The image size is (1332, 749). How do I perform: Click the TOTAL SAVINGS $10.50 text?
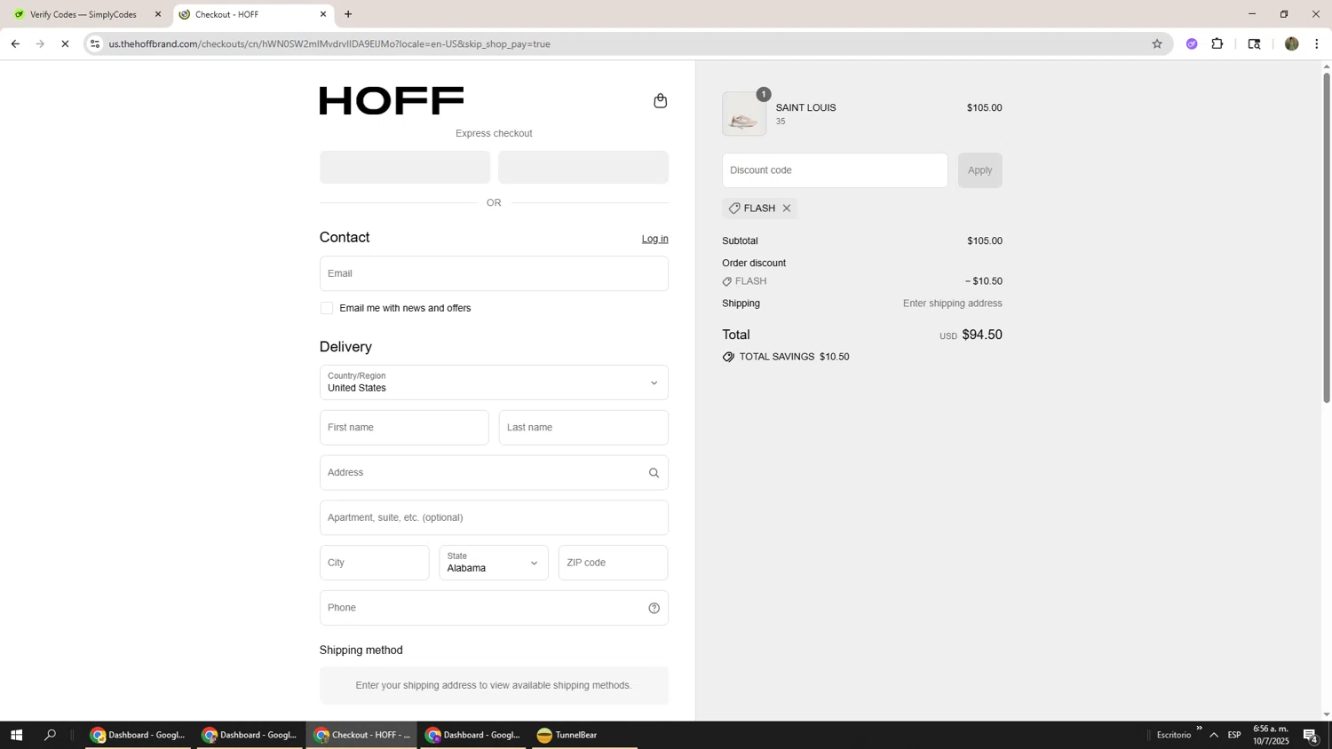[x=794, y=357]
